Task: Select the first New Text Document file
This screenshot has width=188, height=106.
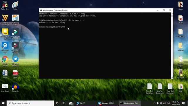Action: 150,89
